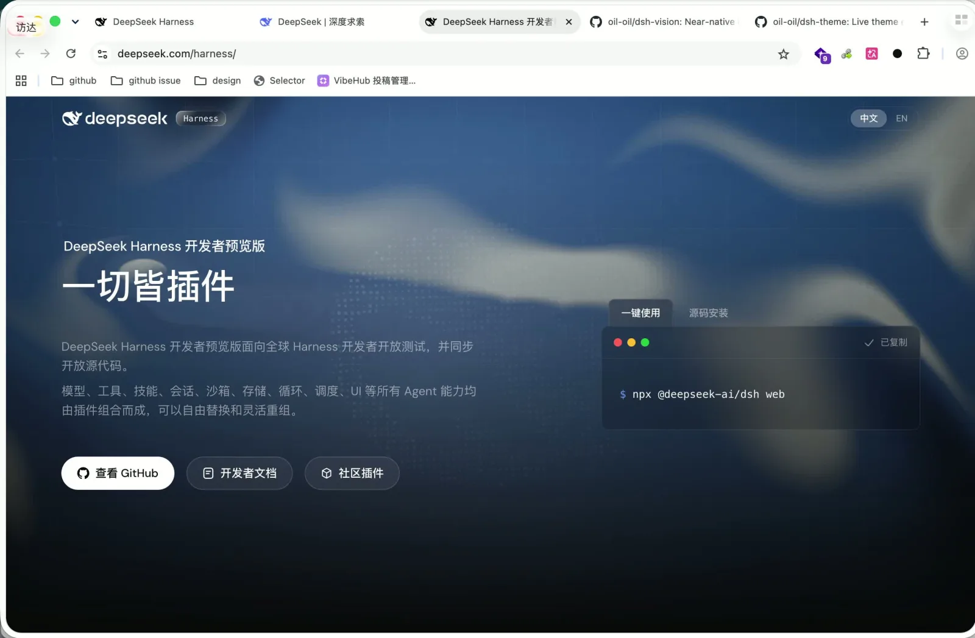Switch to the oil-oil/dsh-theme GitHub tab
The width and height of the screenshot is (975, 638).
(828, 22)
